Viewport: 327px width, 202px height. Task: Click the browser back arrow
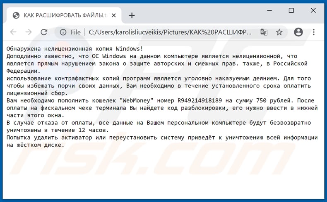[x=13, y=32]
